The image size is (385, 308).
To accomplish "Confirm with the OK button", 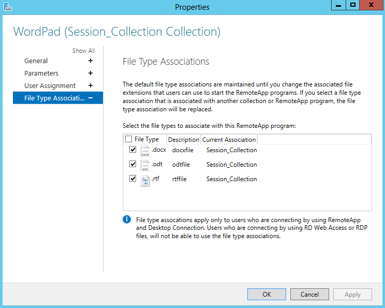I will 266,294.
